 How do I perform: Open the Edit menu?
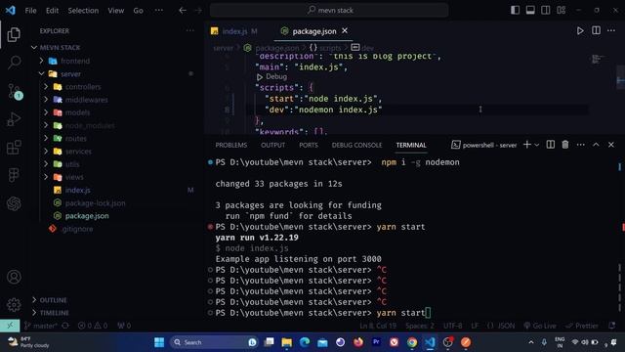pyautogui.click(x=52, y=11)
